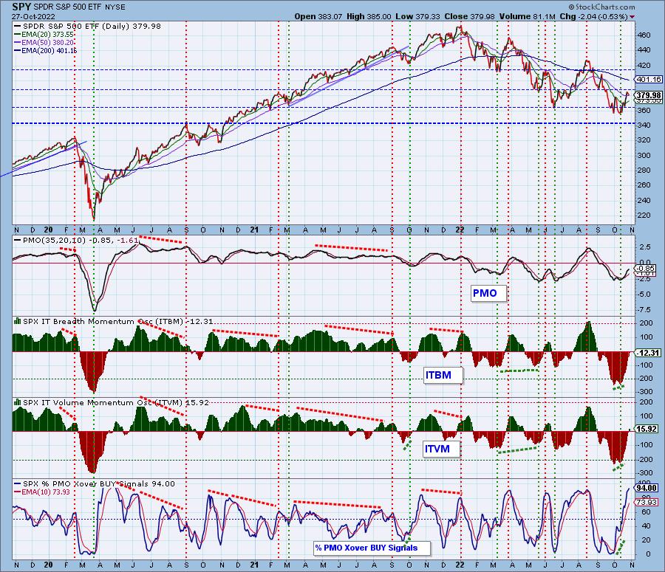Select the SPDR S&P 500 ETF (Daily) legend entry

click(x=87, y=27)
